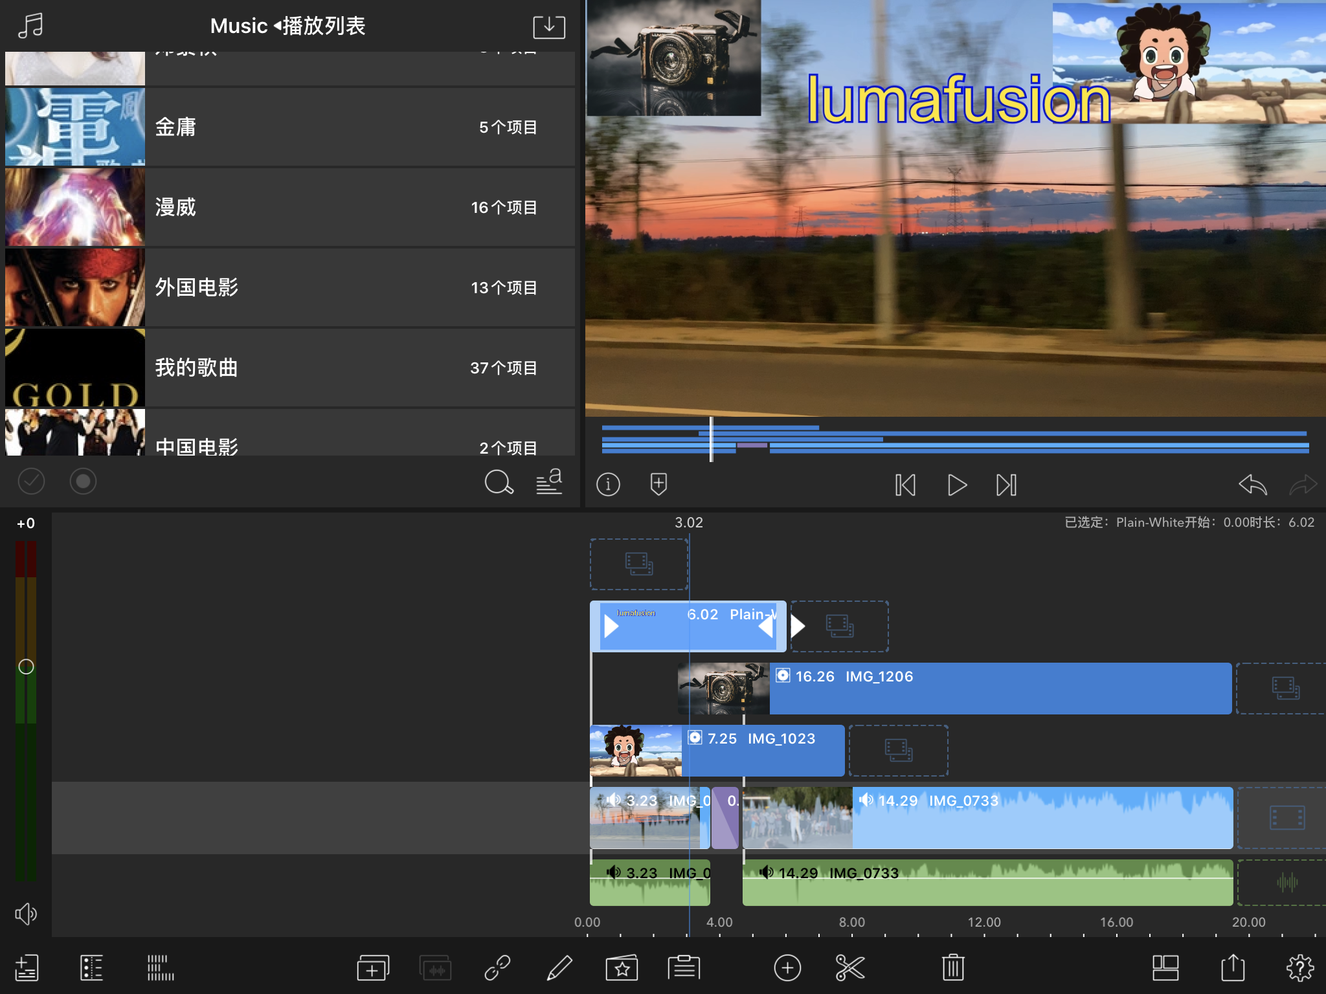The height and width of the screenshot is (994, 1326).
Task: Tap the GOLD album cover thumbnail
Action: (75, 368)
